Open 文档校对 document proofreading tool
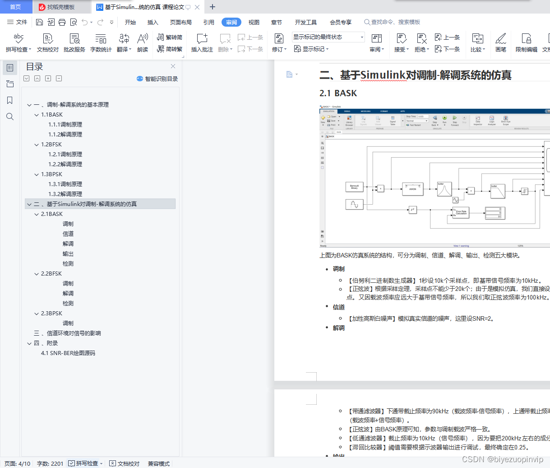Viewport: 550px width, 468px height. pyautogui.click(x=47, y=43)
